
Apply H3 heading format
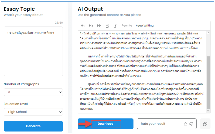click(x=99, y=26)
